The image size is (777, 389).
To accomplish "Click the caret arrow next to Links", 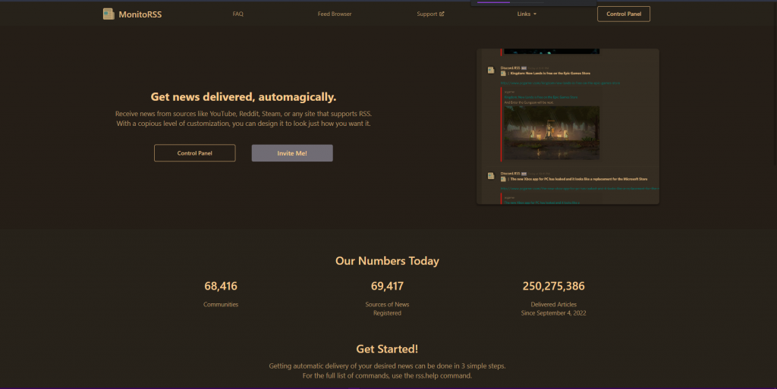I will [x=535, y=14].
